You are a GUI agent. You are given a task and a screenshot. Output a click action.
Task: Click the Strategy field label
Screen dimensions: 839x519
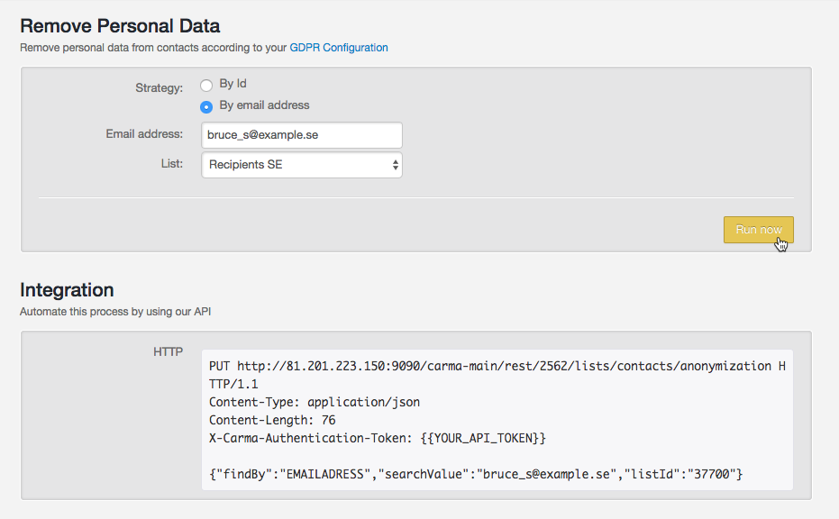pyautogui.click(x=159, y=87)
